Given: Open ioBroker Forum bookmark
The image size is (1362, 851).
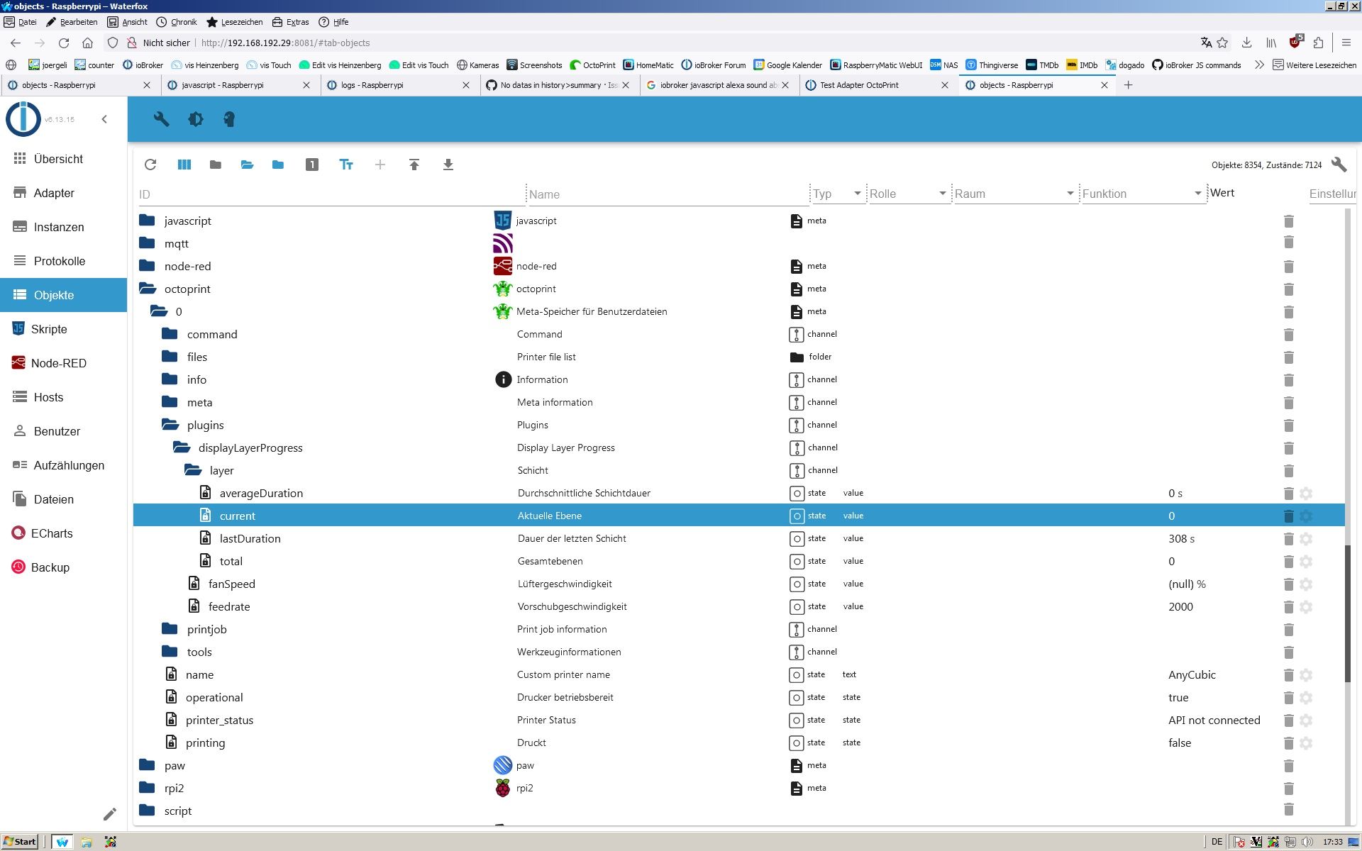Looking at the screenshot, I should point(713,65).
